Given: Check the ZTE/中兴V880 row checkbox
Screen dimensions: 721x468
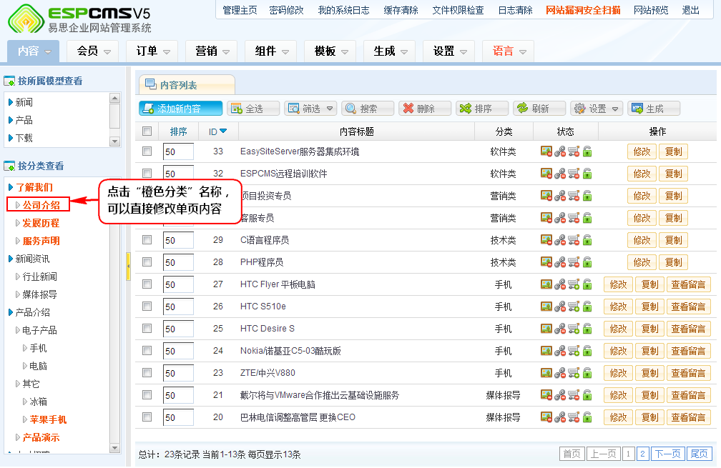Looking at the screenshot, I should click(147, 372).
